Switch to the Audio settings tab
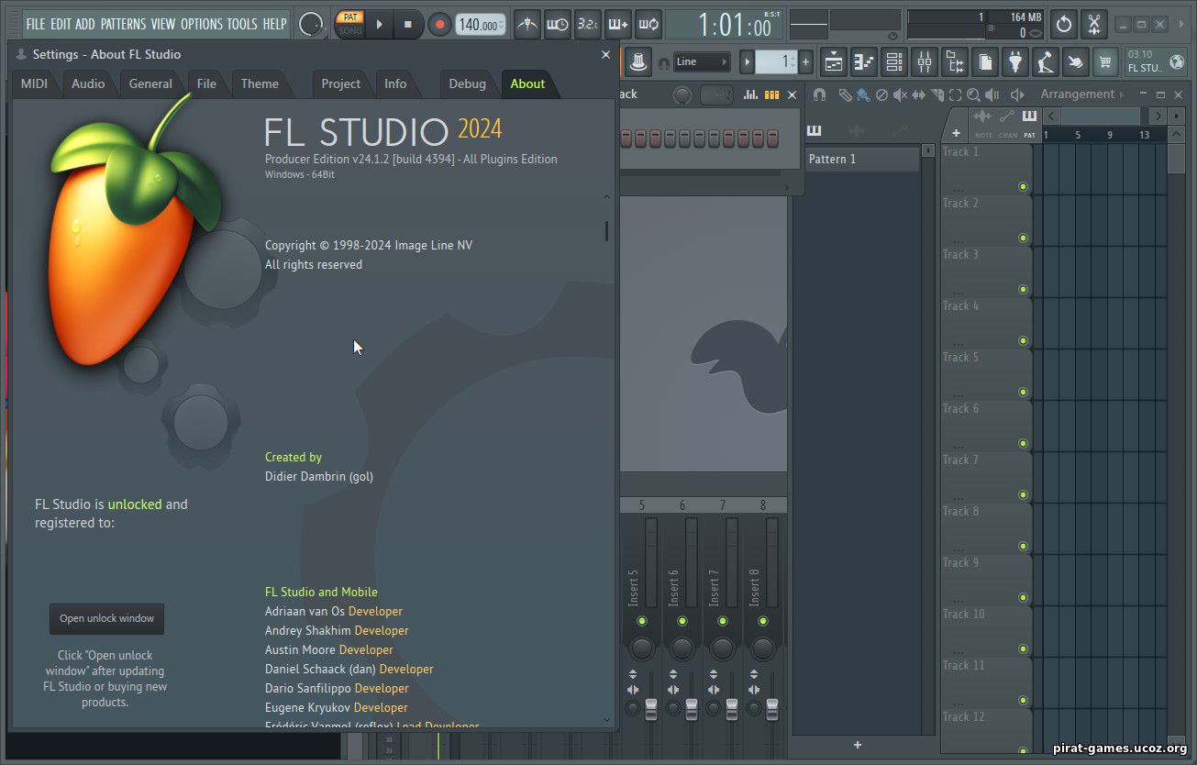 tap(88, 83)
